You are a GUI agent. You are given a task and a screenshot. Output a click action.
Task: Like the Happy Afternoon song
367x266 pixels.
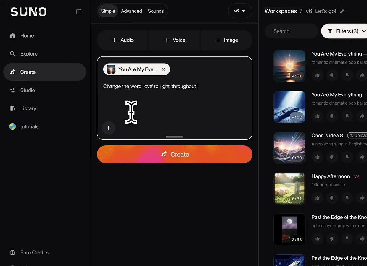coord(317,198)
